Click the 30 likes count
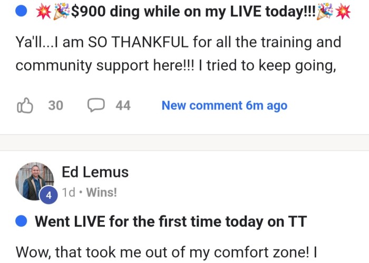 [56, 105]
